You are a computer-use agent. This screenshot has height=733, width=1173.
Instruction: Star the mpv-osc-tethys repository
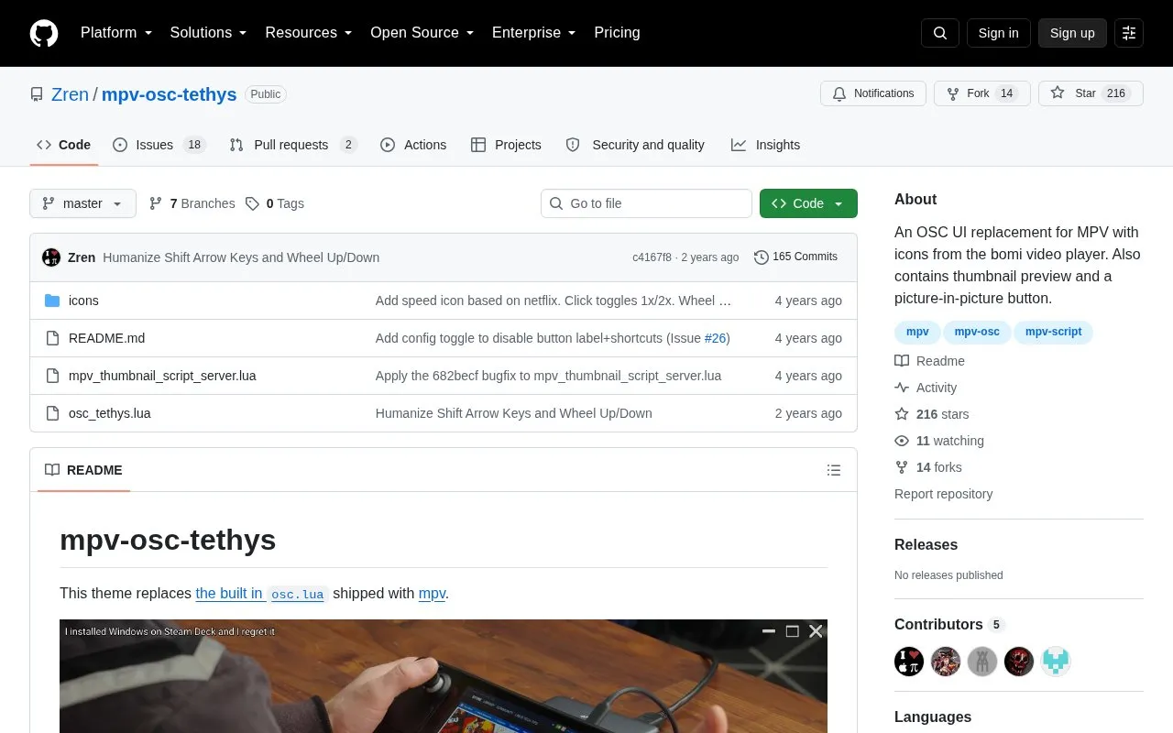click(1091, 93)
